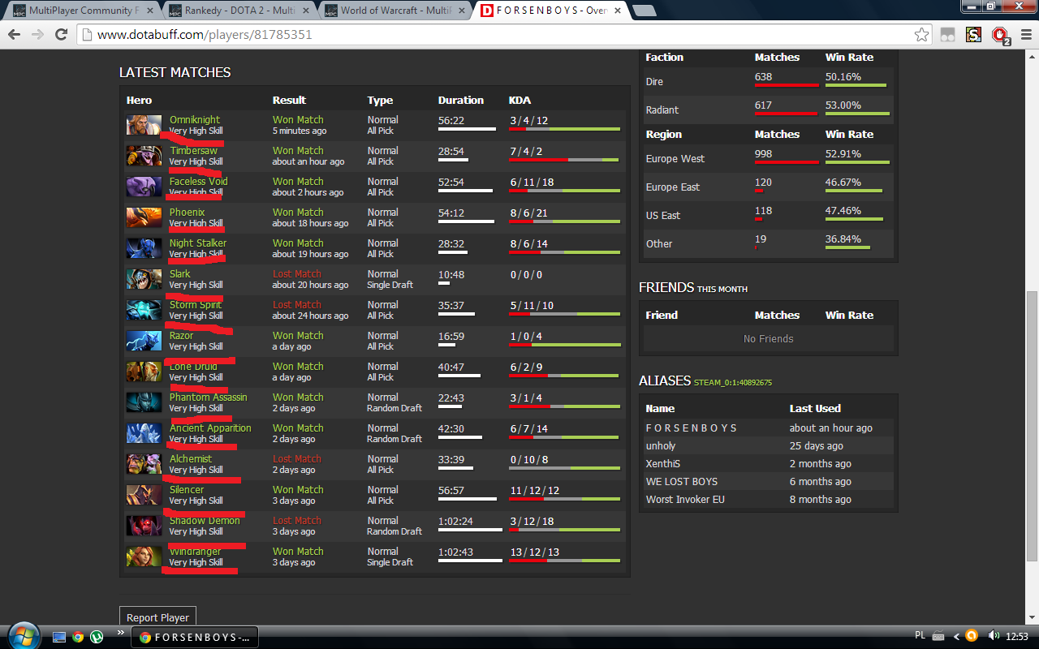Reload the Dotabuff page
The height and width of the screenshot is (649, 1039).
tap(61, 35)
